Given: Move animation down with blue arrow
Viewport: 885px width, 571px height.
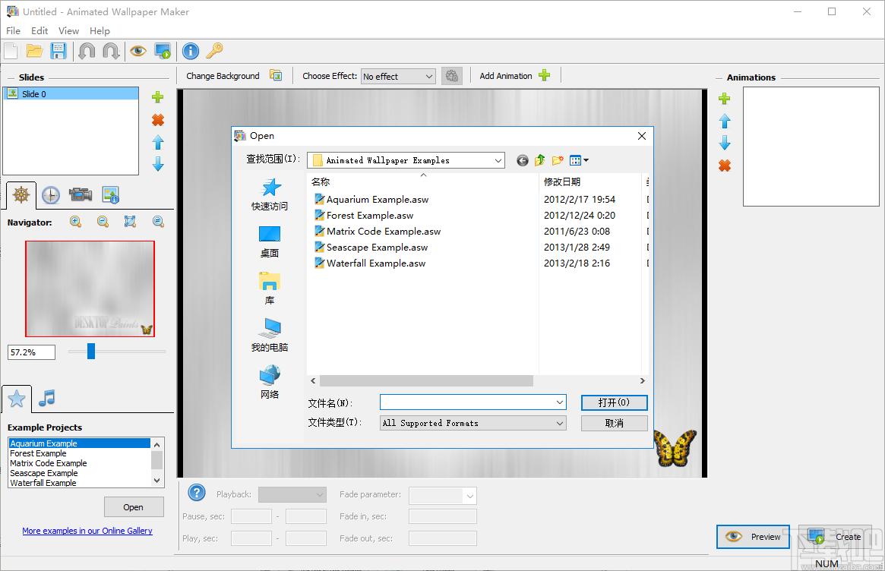Looking at the screenshot, I should [x=725, y=143].
